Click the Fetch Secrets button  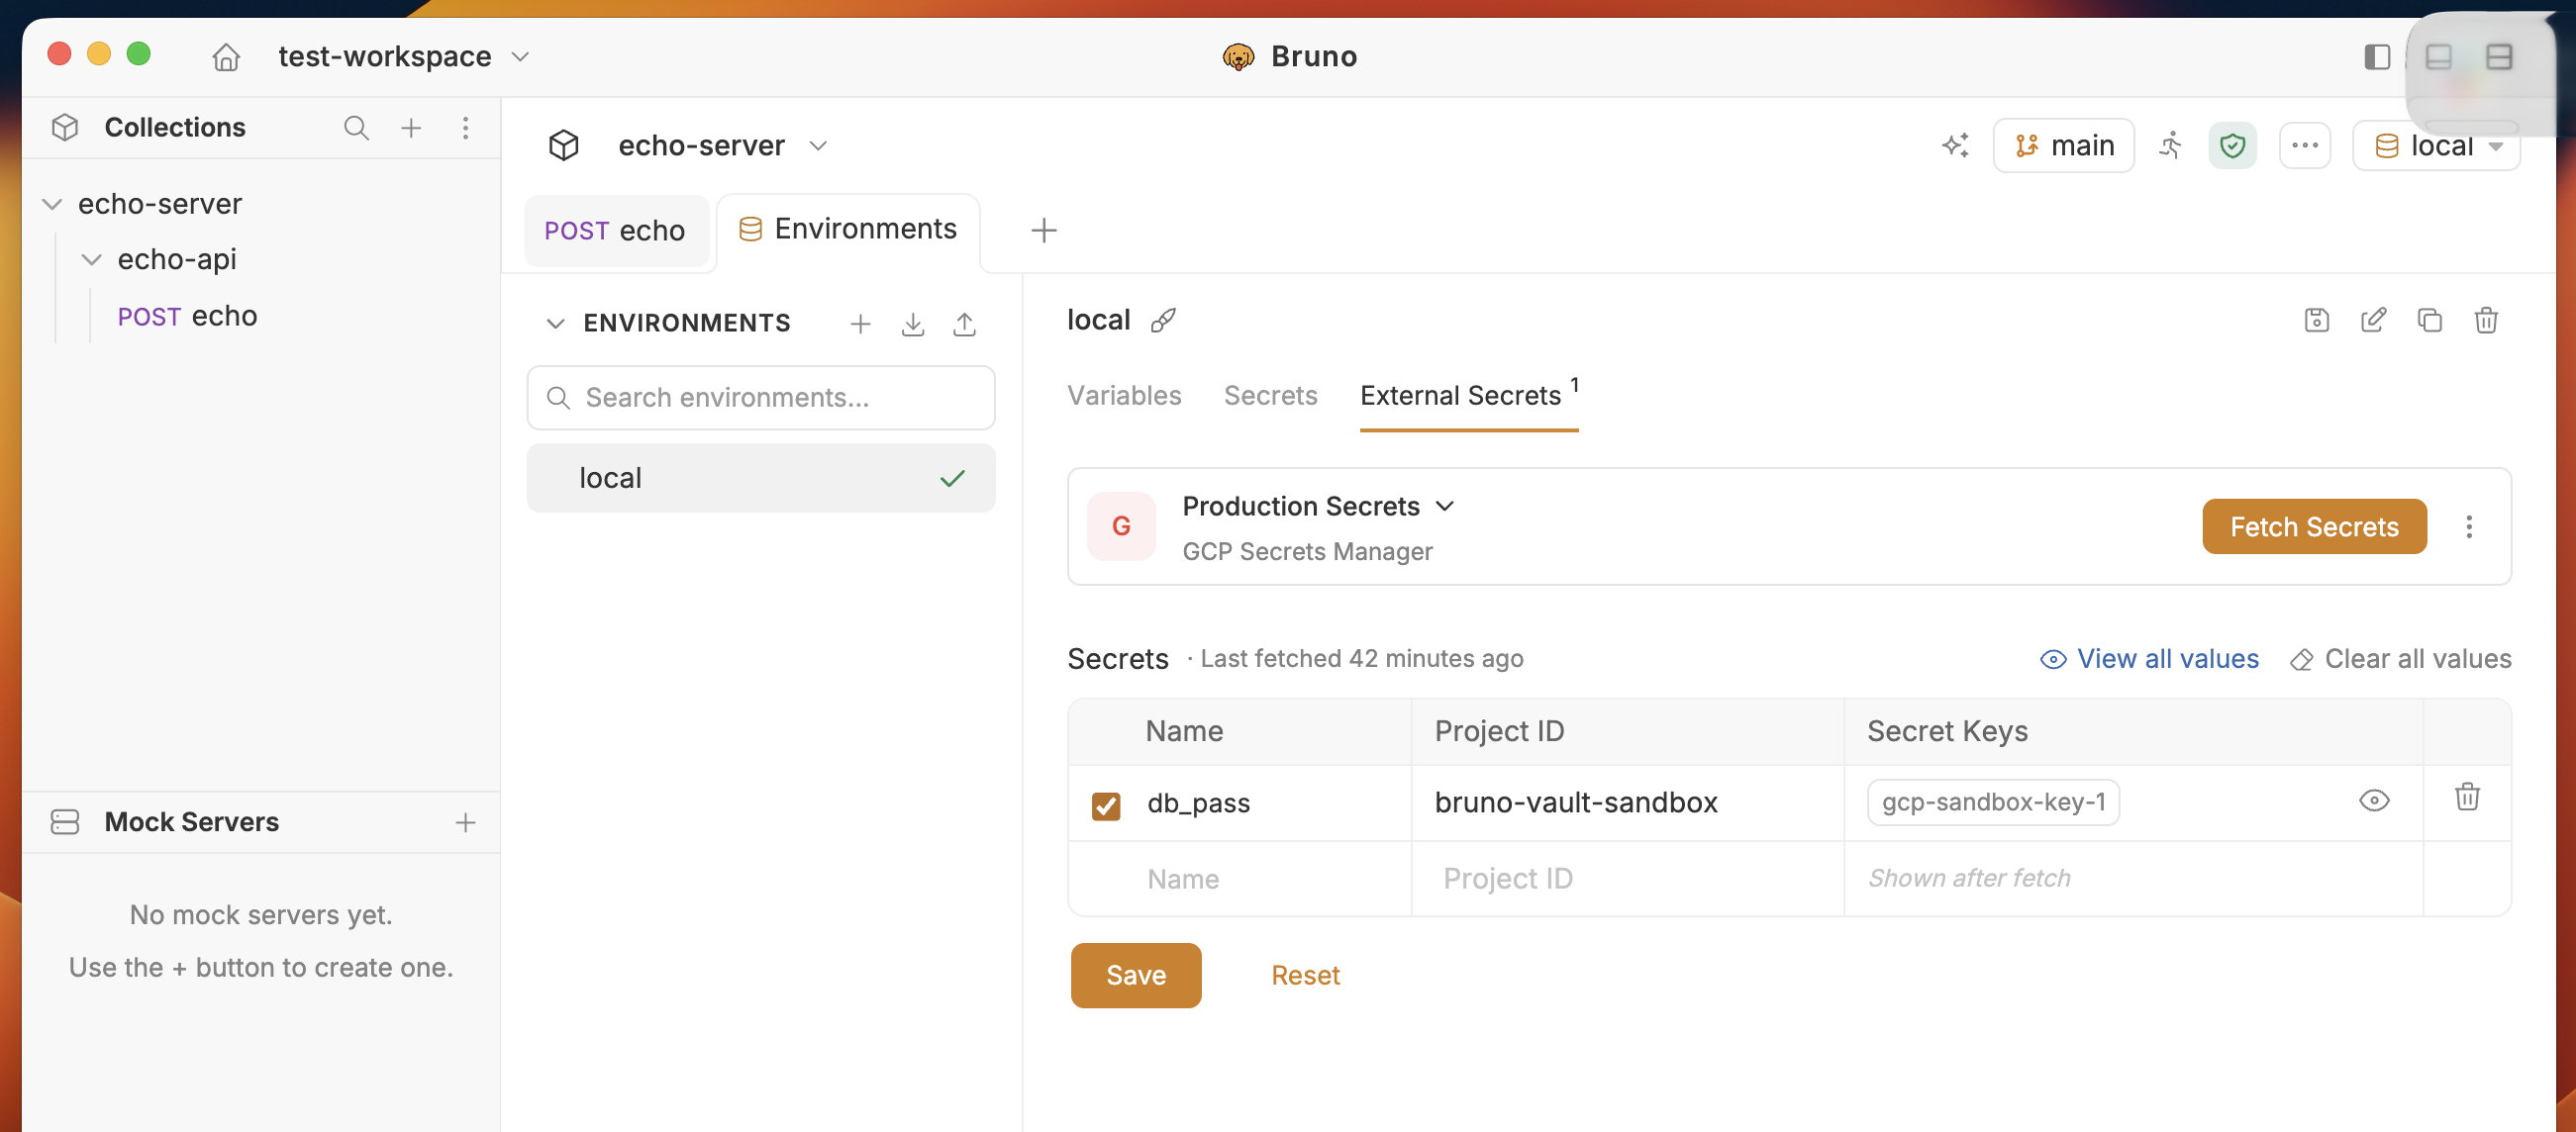(2314, 526)
